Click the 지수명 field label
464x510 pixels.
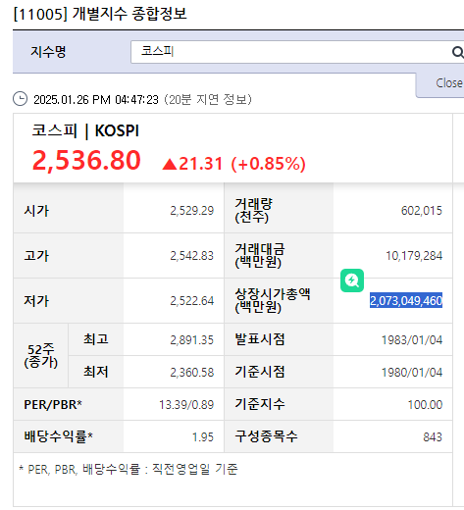(48, 52)
